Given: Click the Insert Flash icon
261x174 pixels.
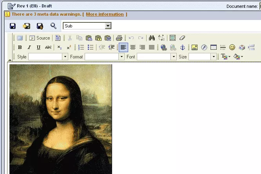Looking at the screenshot, I should 204,47.
